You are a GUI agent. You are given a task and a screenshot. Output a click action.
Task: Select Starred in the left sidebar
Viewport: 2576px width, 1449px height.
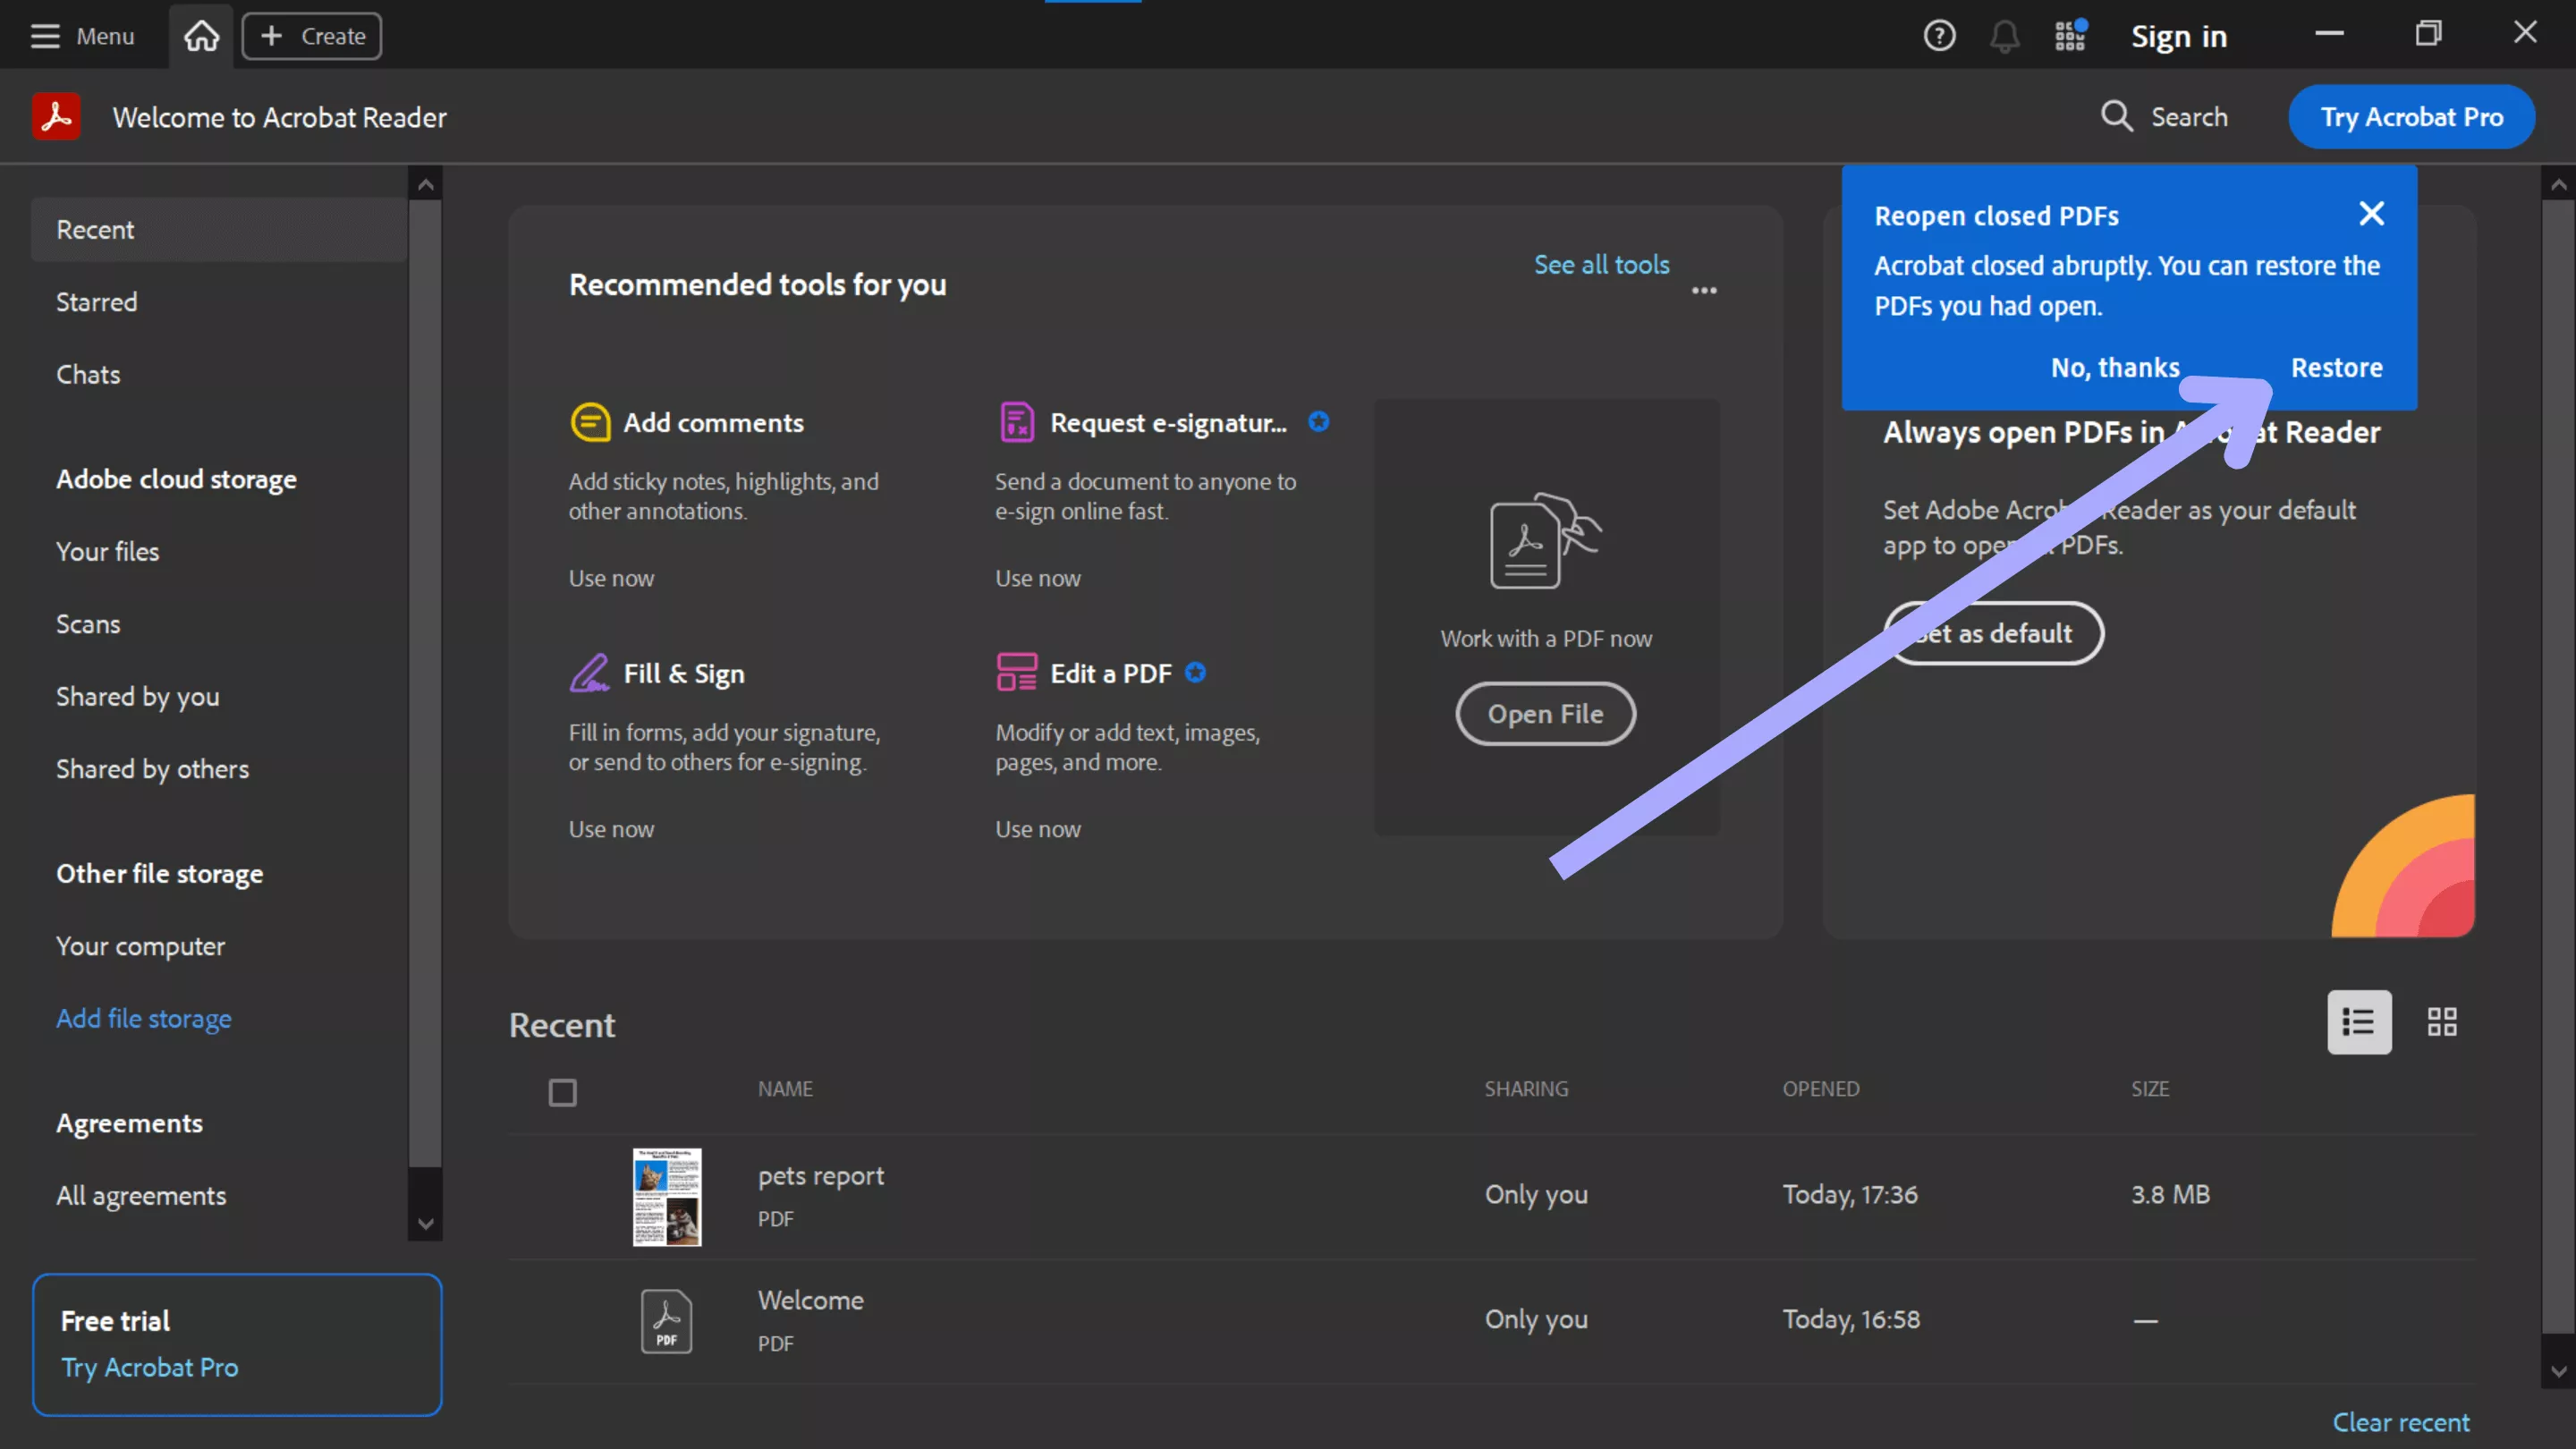tap(97, 302)
